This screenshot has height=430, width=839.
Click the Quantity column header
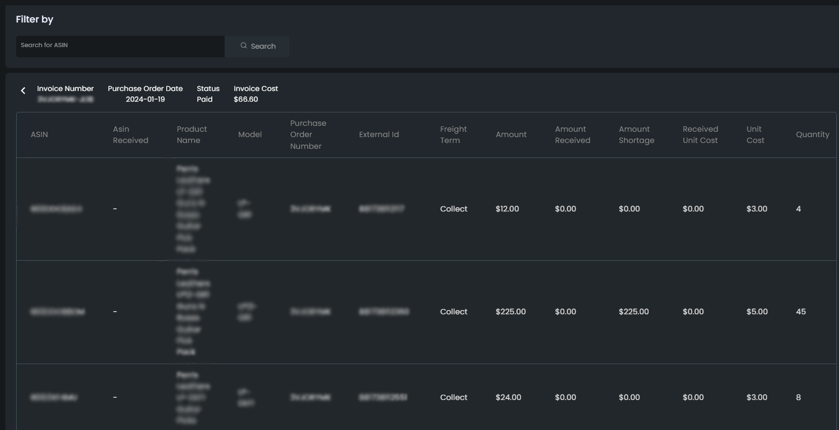click(x=812, y=134)
